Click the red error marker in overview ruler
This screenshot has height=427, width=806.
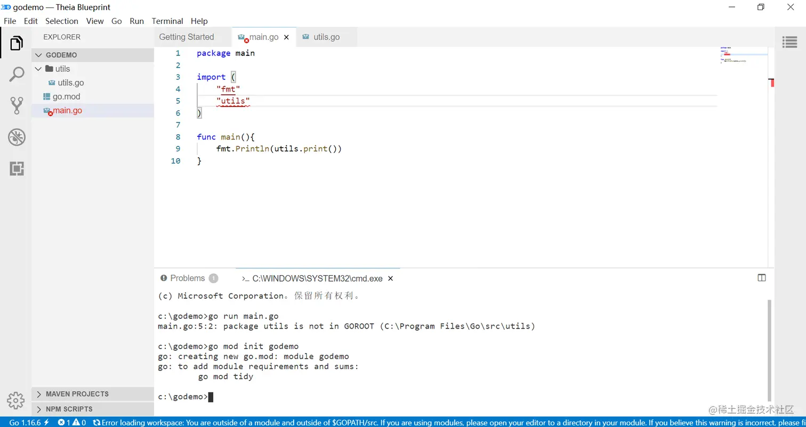(771, 83)
